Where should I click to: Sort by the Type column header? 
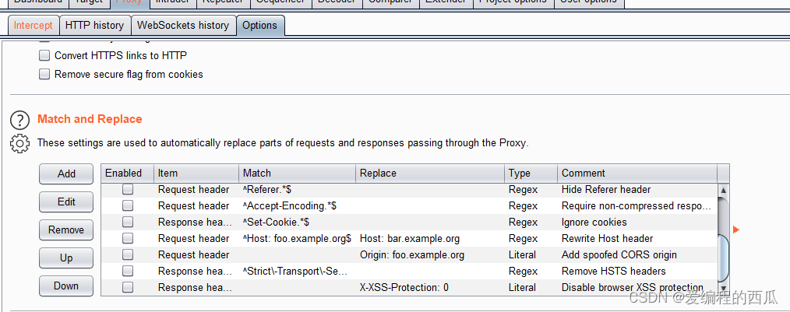tap(531, 173)
